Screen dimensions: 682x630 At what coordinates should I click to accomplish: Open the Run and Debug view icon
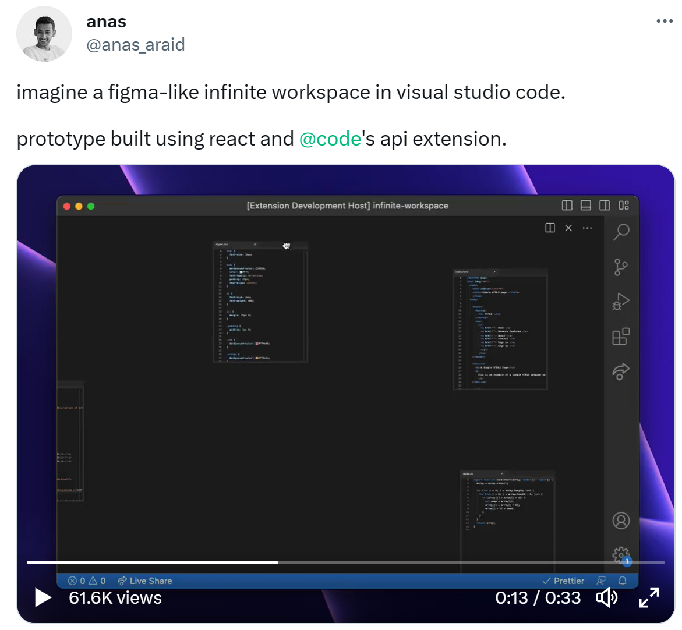pyautogui.click(x=621, y=302)
